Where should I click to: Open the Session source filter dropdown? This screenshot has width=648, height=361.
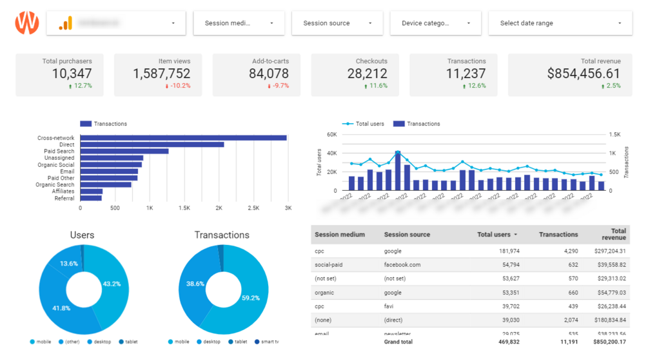(x=337, y=23)
